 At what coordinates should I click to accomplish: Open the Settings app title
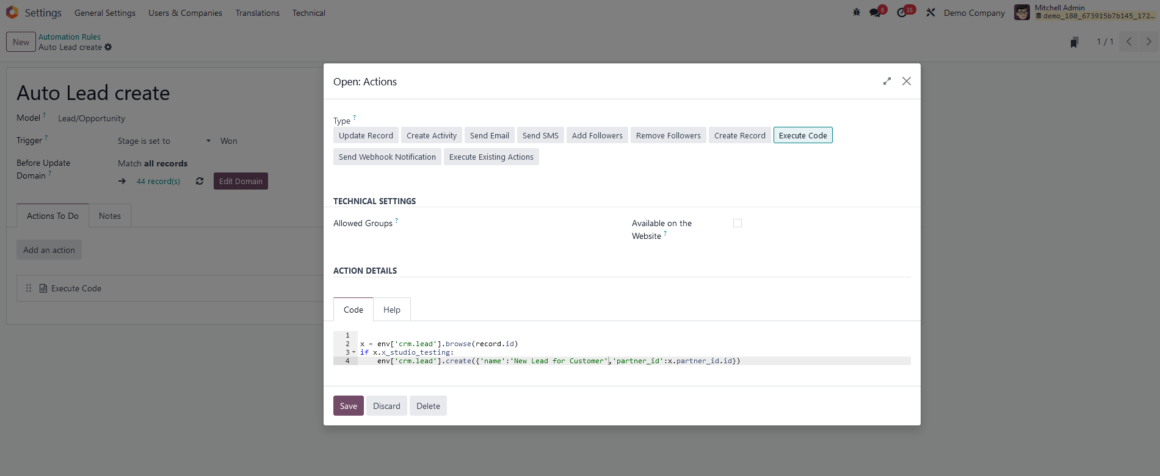click(x=43, y=13)
